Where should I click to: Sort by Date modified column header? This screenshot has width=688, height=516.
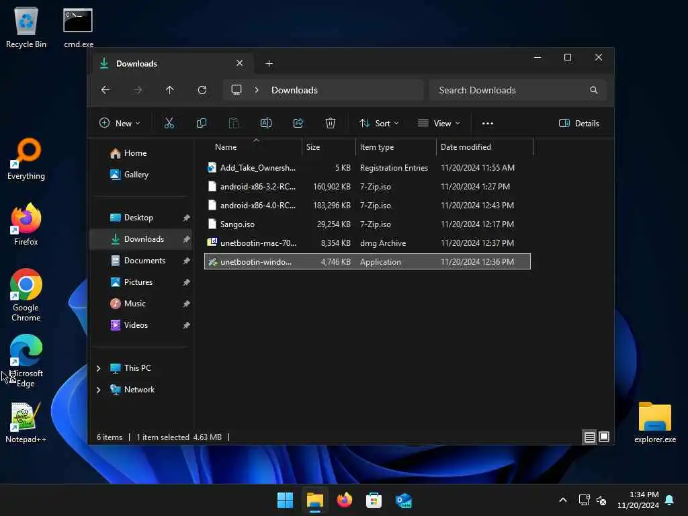(484, 147)
